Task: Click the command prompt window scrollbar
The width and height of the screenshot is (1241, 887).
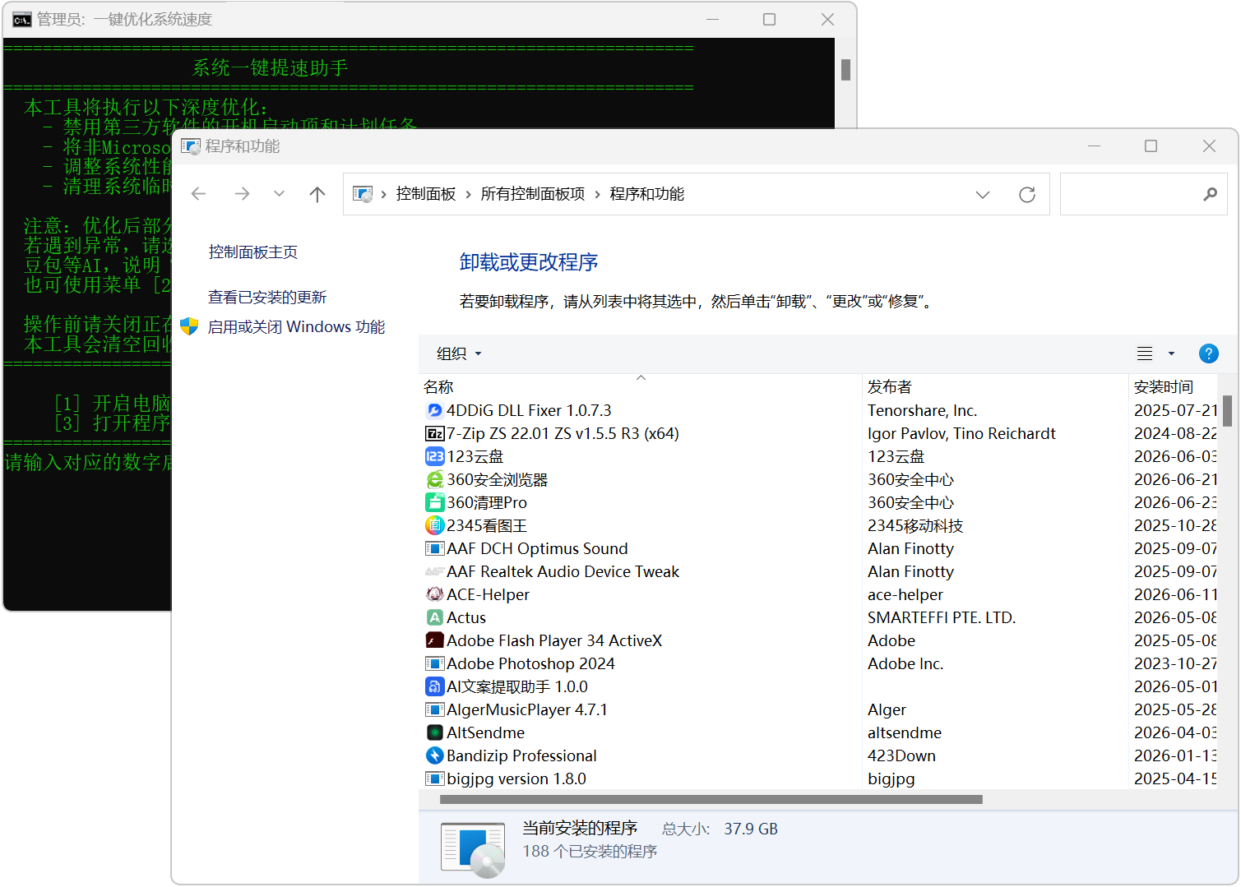Action: pyautogui.click(x=845, y=70)
